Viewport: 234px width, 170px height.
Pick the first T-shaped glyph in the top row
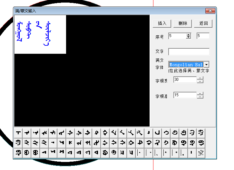point(18,132)
